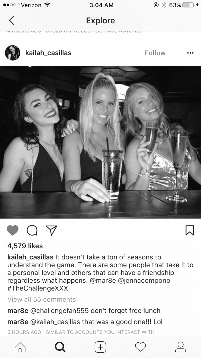Go back using the left chevron arrow
This screenshot has height=358, width=201.
click(x=11, y=20)
